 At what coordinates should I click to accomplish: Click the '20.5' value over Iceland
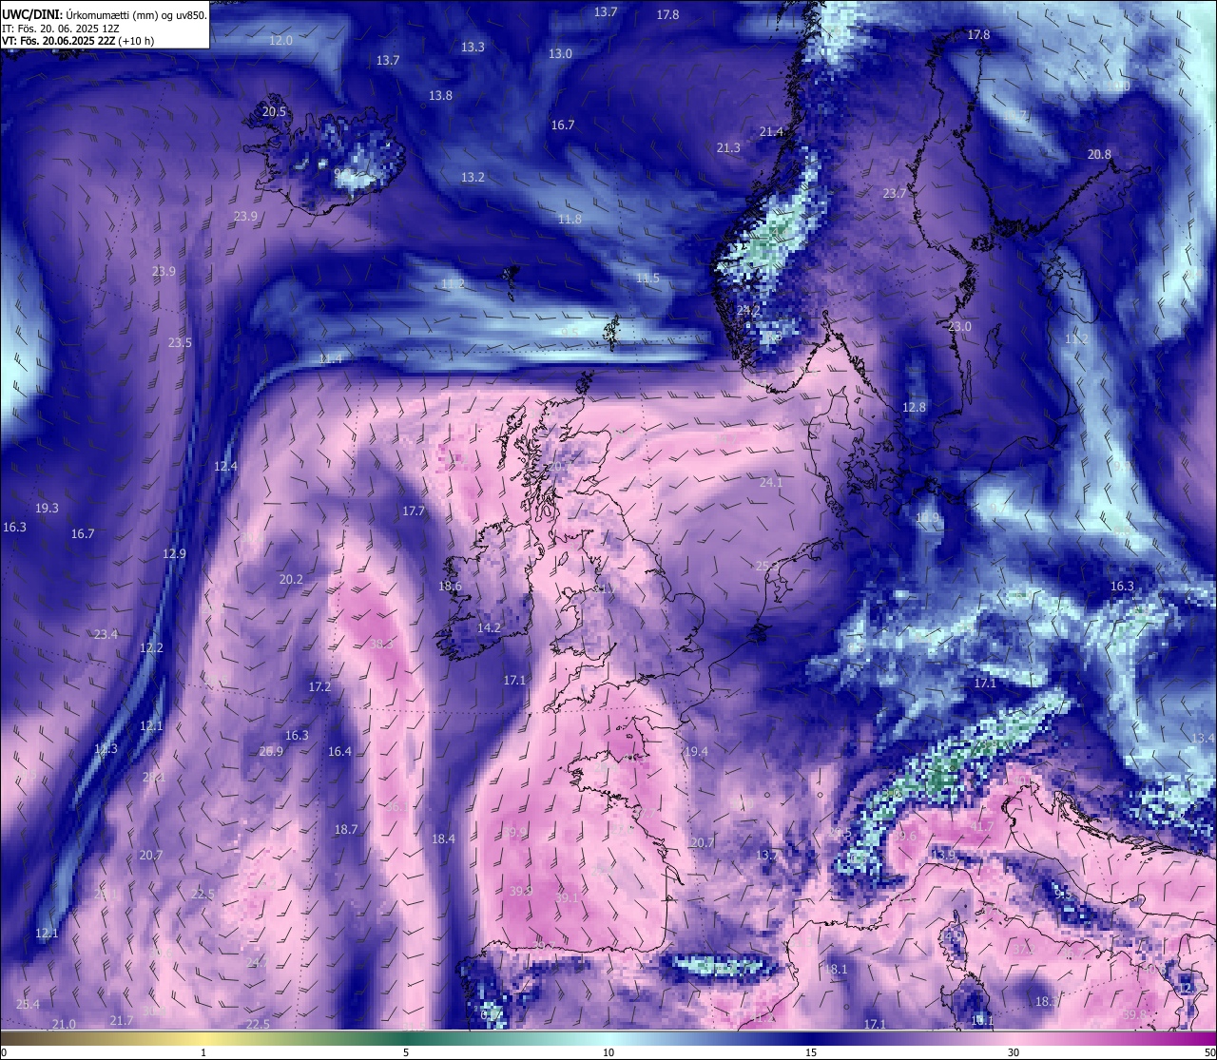tap(274, 111)
